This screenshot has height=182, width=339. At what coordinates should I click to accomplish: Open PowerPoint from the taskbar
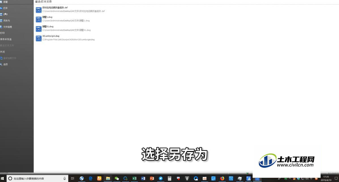pos(152,178)
